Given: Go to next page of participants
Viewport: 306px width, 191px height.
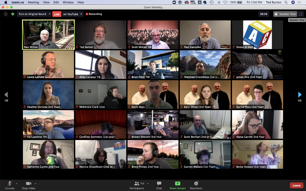Looking at the screenshot, I should (300, 95).
